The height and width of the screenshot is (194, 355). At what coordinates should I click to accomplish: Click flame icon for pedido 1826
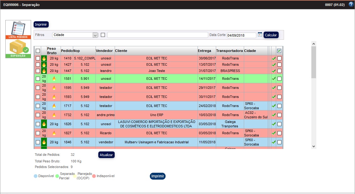[x=44, y=124]
